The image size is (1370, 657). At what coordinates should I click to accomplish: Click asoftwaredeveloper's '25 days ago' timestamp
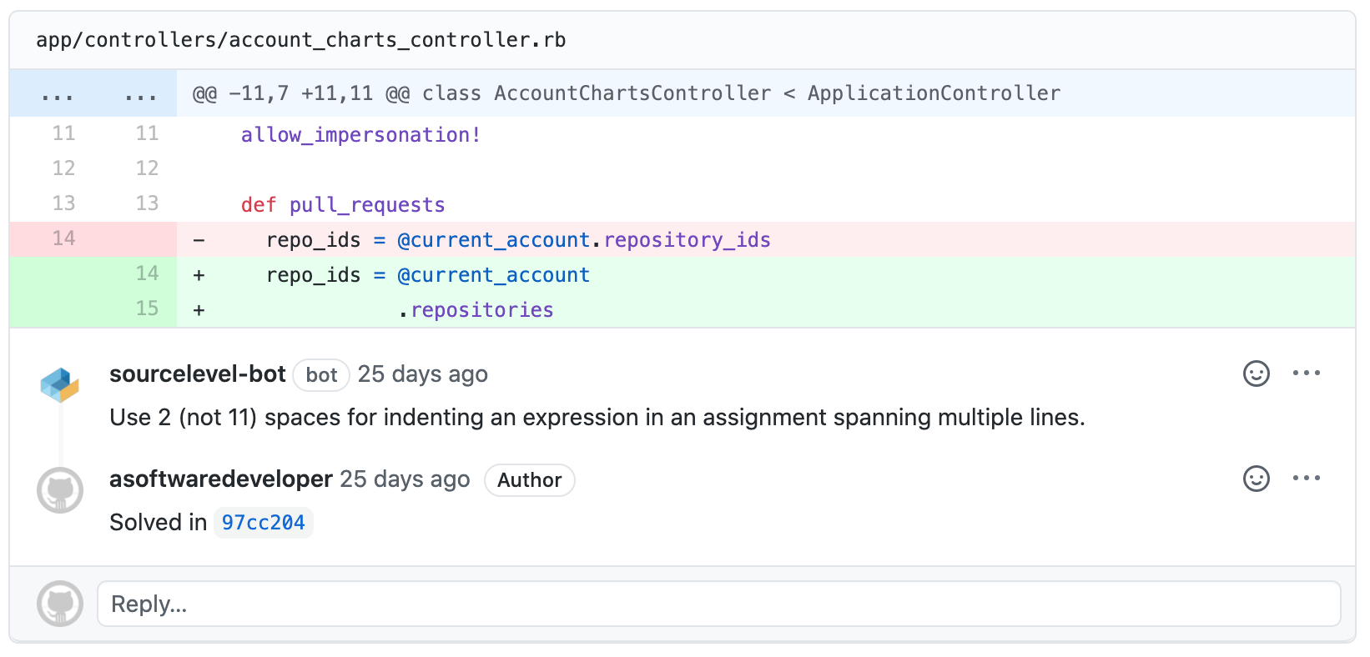click(x=405, y=479)
